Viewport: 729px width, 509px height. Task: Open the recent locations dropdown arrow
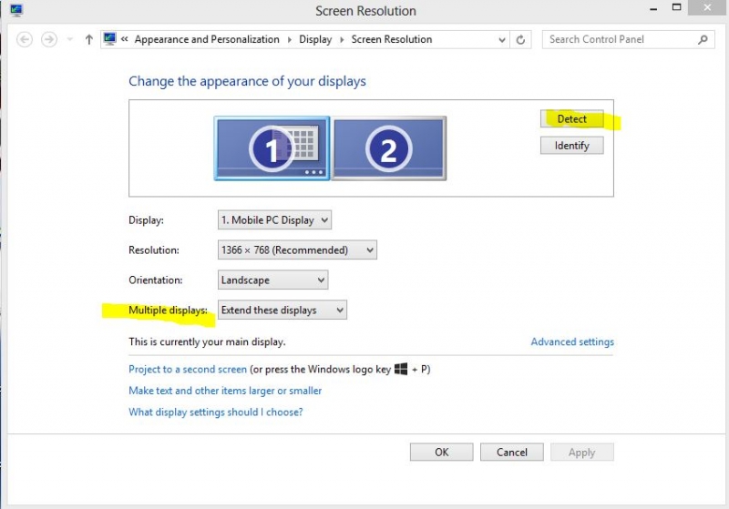70,40
